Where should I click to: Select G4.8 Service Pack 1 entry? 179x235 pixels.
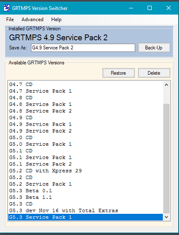[86, 104]
